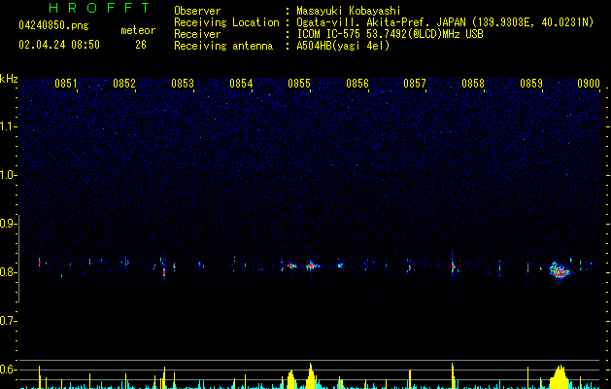The height and width of the screenshot is (389, 611).
Task: Click the meteor echo just after 0855
Action: 312,265
